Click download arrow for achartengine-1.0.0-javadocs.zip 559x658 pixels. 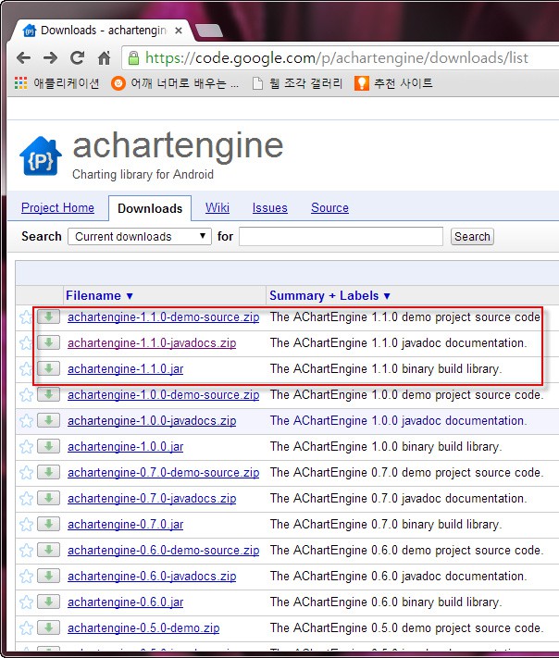click(49, 420)
